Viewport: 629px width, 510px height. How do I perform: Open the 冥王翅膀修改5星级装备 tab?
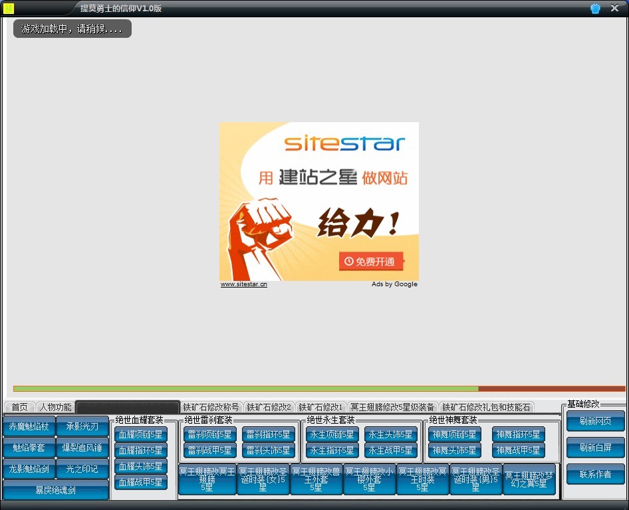click(392, 407)
